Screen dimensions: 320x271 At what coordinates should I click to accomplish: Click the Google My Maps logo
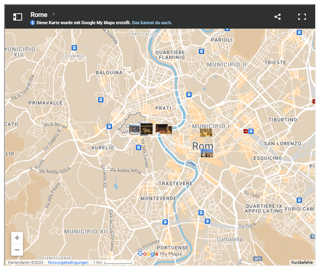(x=159, y=254)
